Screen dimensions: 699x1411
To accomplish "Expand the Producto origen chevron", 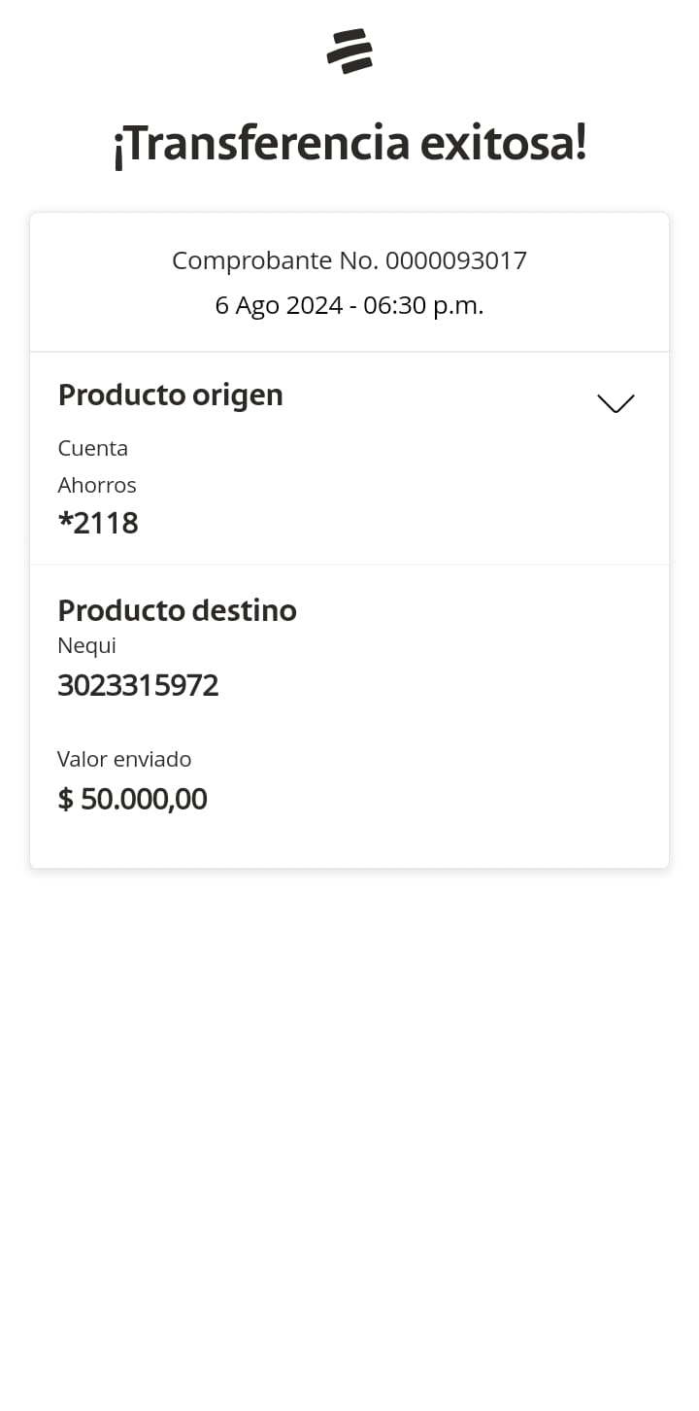I will click(616, 403).
